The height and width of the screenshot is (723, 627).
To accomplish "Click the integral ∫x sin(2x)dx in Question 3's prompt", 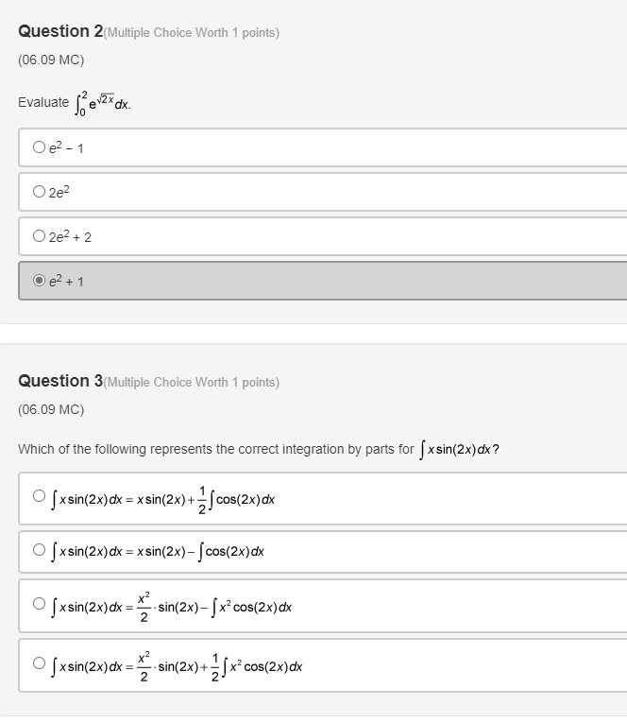I will (456, 449).
